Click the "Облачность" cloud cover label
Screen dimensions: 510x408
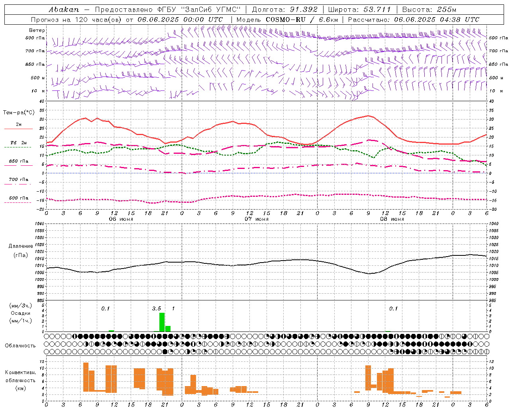20,346
